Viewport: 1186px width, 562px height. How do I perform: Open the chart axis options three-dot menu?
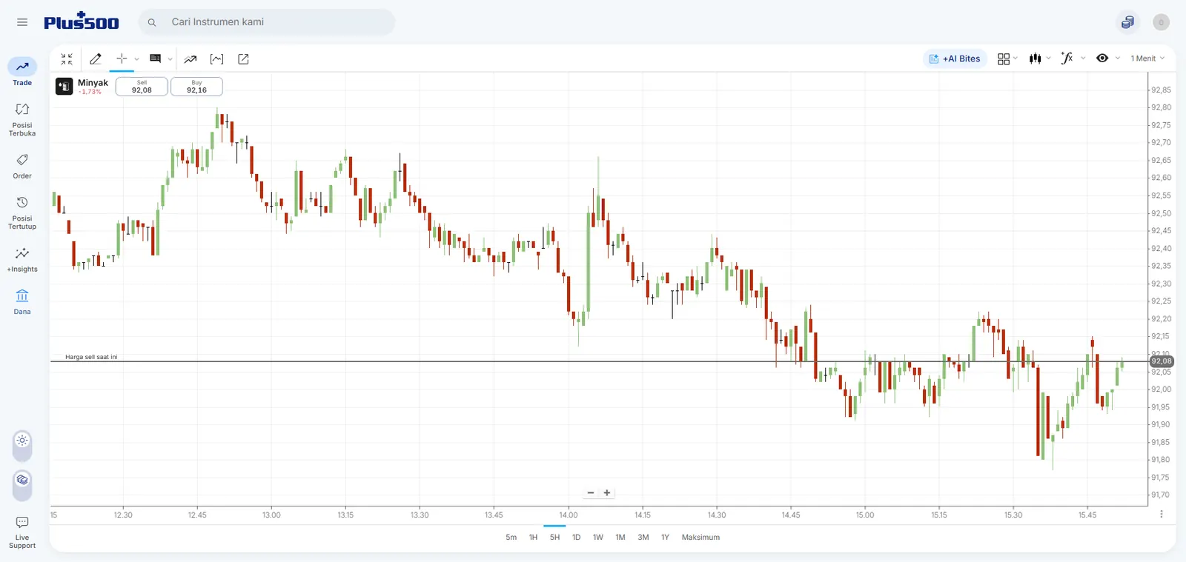click(x=1161, y=514)
